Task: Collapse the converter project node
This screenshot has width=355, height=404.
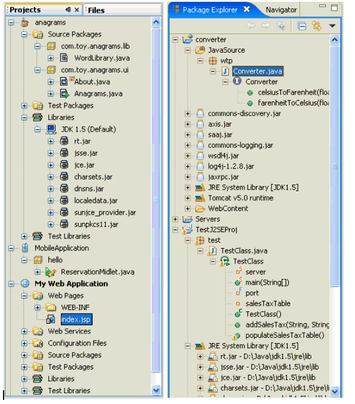Action: 175,39
